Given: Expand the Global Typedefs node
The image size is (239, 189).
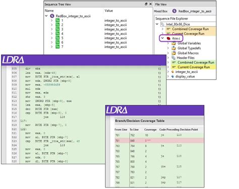Looking at the screenshot, I should click(x=168, y=48).
